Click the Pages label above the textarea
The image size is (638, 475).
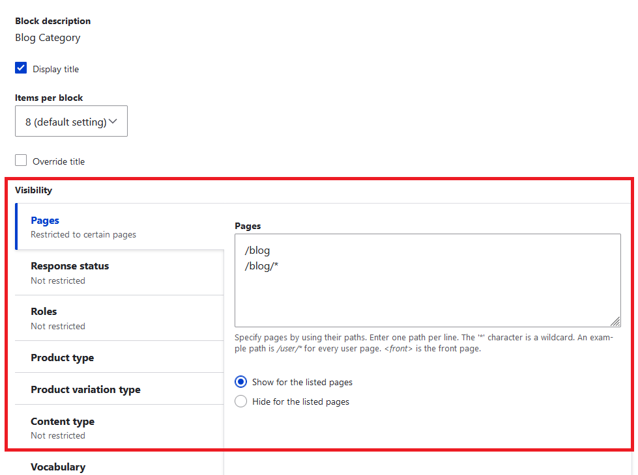pos(248,226)
